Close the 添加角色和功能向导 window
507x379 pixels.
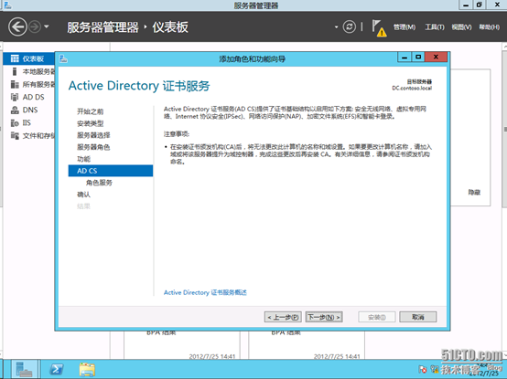[436, 58]
